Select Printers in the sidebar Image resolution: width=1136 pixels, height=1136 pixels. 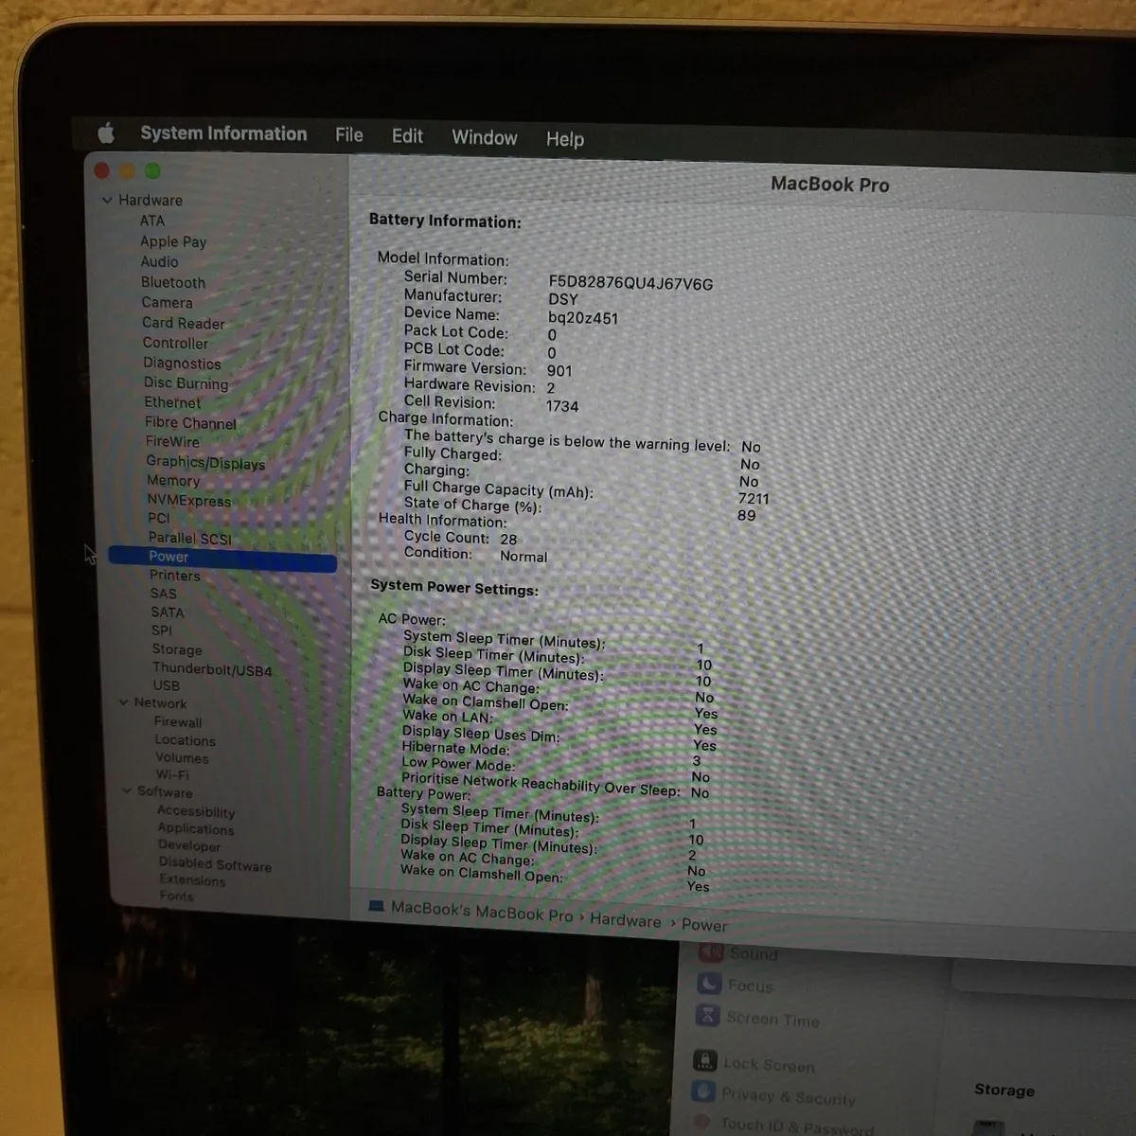coord(175,576)
